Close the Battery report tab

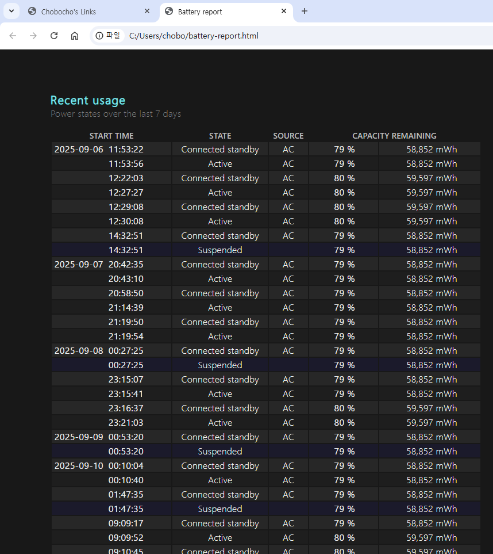(283, 12)
